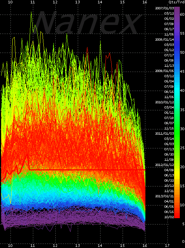Viewport: 185px width, 248px height.
Task: Select the 2013/02/21 date label
Action: click(x=164, y=196)
